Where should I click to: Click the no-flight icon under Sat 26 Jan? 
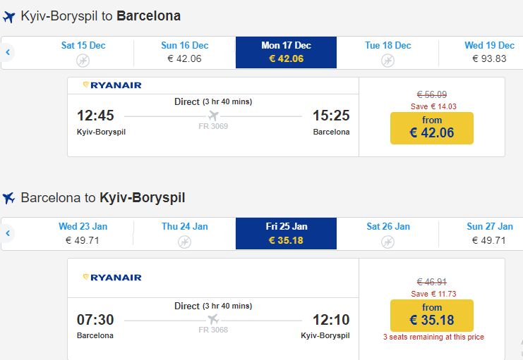pos(387,242)
